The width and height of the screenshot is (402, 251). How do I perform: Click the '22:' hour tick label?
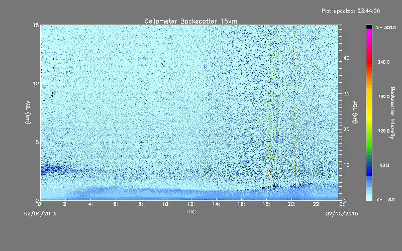click(317, 204)
